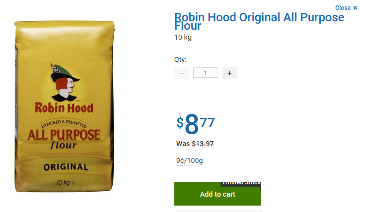365x212 pixels.
Task: Click the archer head logo on bag
Action: 65,82
